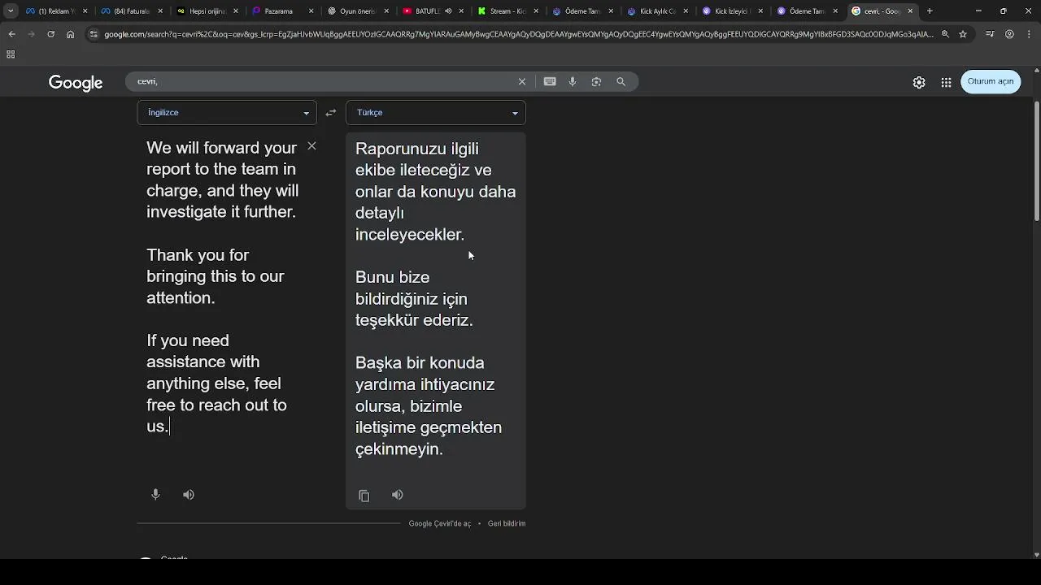Viewport: 1041px width, 585px height.
Task: Open the zoom indicator in address bar
Action: click(945, 34)
